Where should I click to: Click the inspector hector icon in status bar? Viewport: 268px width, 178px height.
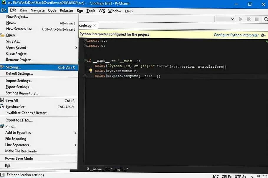point(259,177)
